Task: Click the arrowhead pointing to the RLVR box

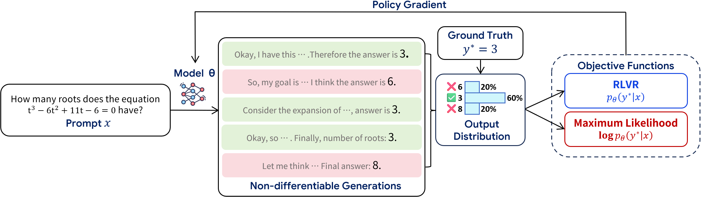Action: point(561,93)
